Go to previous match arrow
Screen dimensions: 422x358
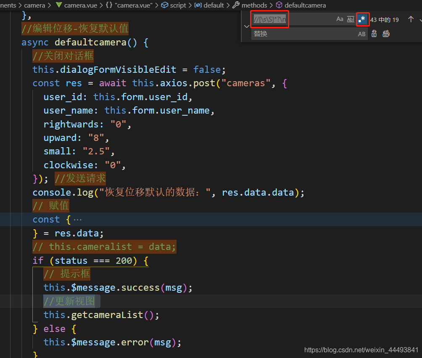coord(411,19)
